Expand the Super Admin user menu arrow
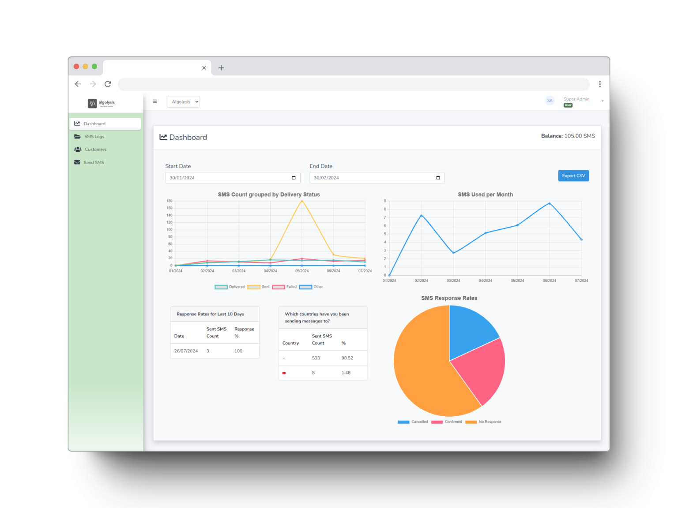The height and width of the screenshot is (508, 678). coord(603,101)
